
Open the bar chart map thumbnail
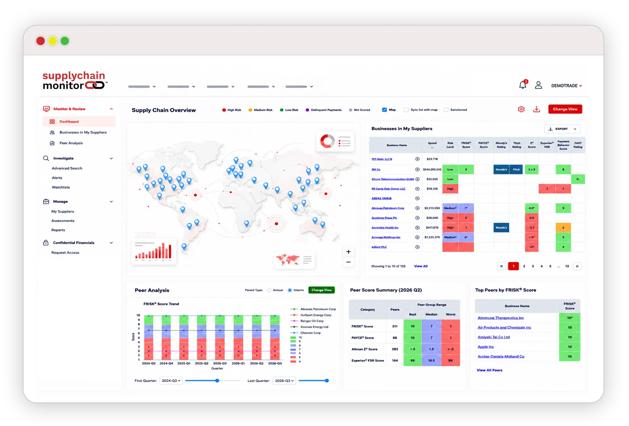click(154, 251)
